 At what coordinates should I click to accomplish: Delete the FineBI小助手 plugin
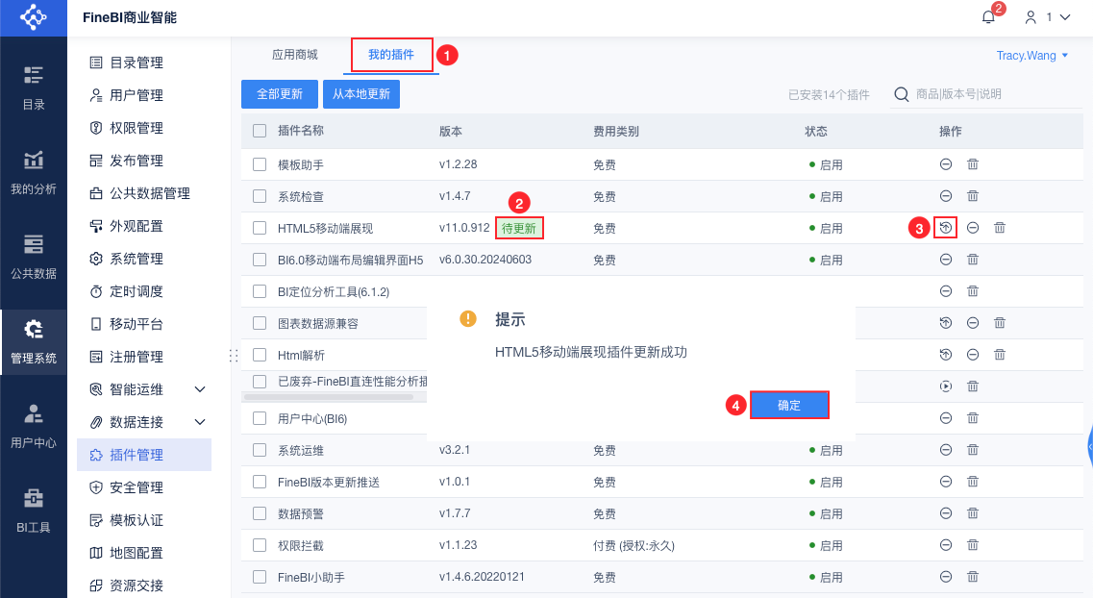pos(973,577)
